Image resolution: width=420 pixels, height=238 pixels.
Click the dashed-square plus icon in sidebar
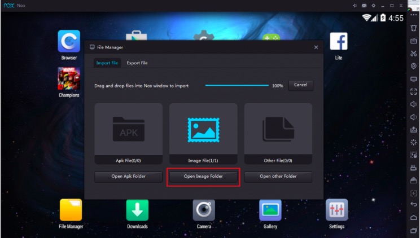click(x=414, y=193)
